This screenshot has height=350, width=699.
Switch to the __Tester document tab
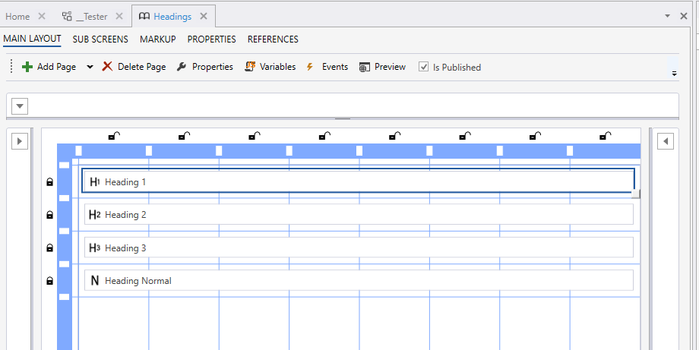click(91, 17)
